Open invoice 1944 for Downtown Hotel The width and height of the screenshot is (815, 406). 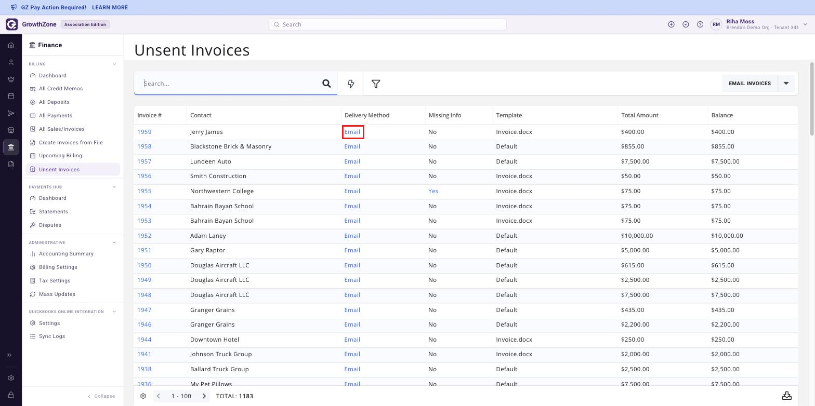pyautogui.click(x=144, y=340)
